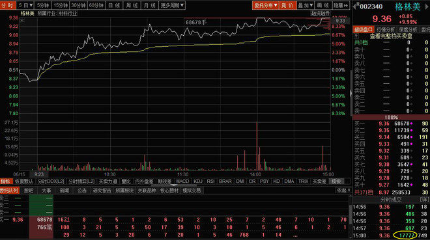
Task: Enable the 分时DDX[L2] indicator
Action: [51, 181]
